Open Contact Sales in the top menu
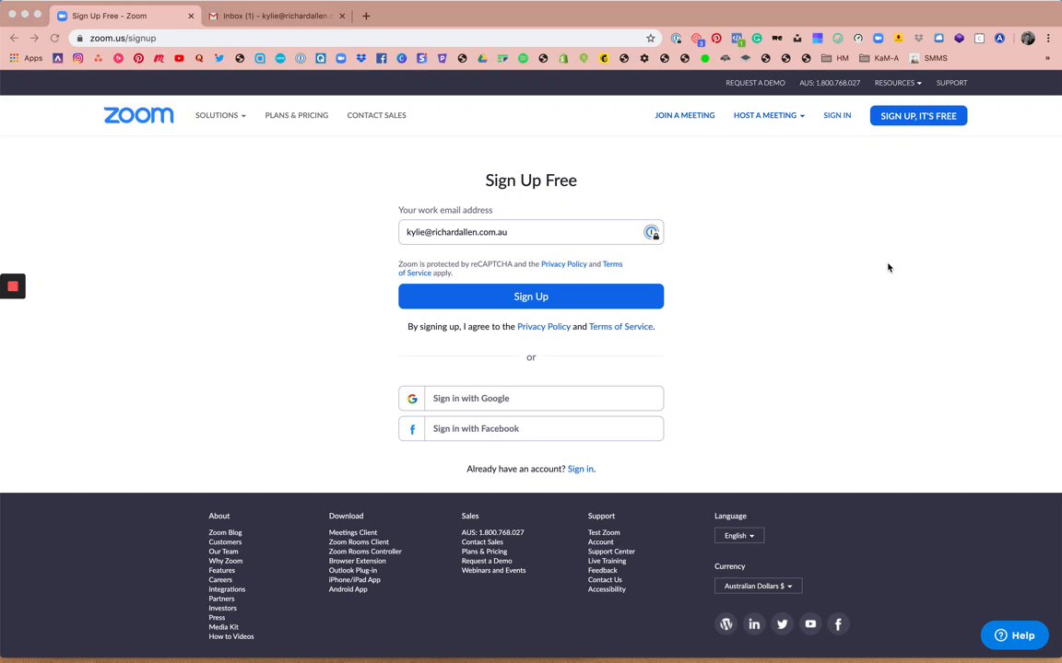 (x=376, y=115)
